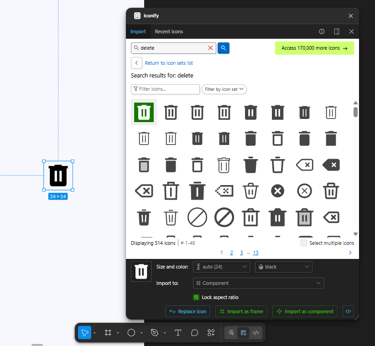Click the Filter icons input field
The image size is (375, 346).
point(165,89)
